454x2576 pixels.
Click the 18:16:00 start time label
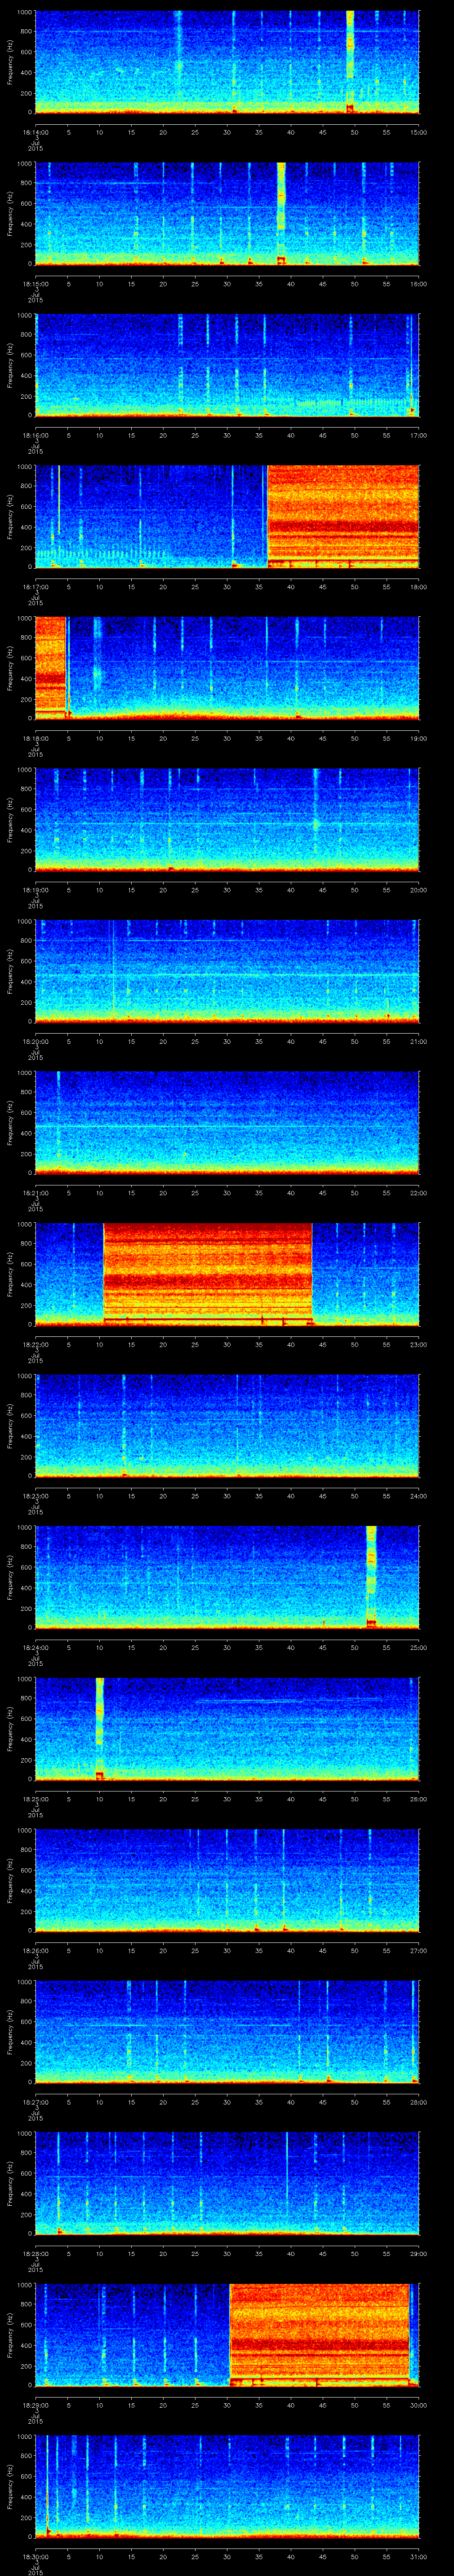[35, 435]
